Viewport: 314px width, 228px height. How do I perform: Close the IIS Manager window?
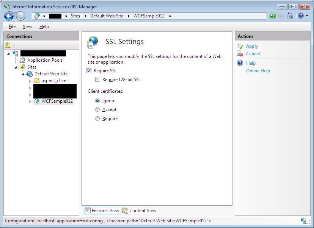(x=305, y=7)
